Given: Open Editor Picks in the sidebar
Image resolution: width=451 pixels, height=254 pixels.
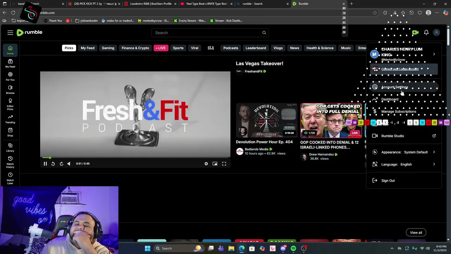Looking at the screenshot, I should 10,104.
